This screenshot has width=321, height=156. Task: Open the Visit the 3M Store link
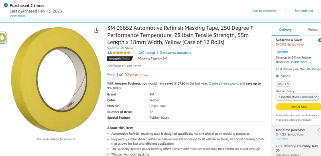[120, 48]
